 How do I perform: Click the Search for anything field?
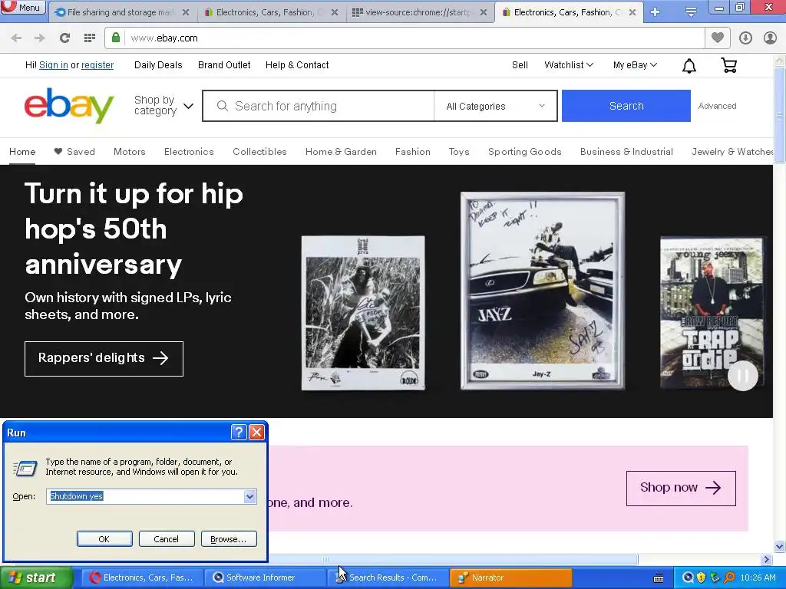[x=318, y=106]
